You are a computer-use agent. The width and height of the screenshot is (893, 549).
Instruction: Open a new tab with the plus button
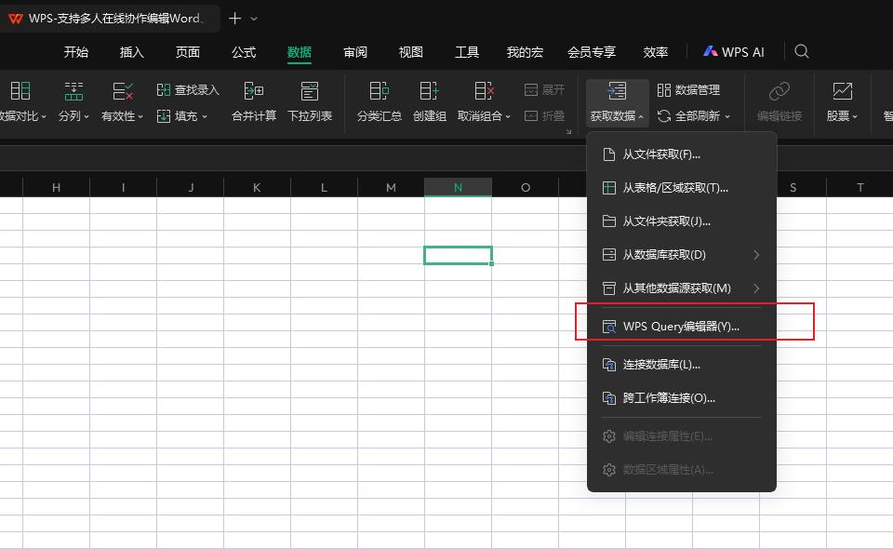coord(234,19)
